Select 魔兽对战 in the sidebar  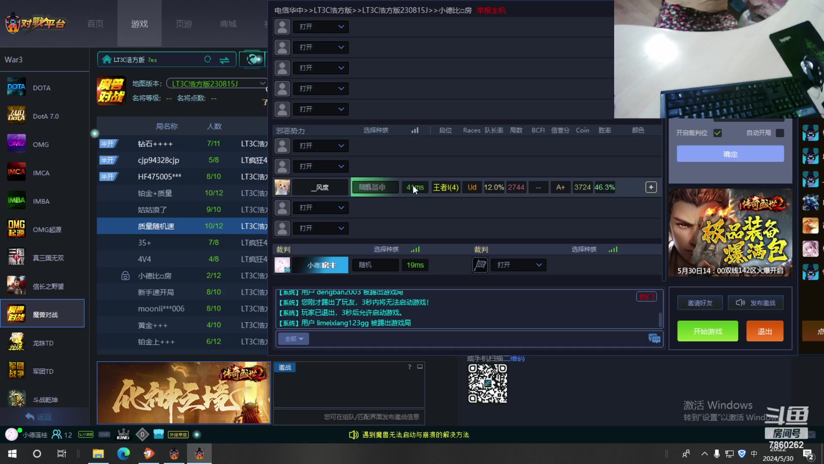(42, 314)
